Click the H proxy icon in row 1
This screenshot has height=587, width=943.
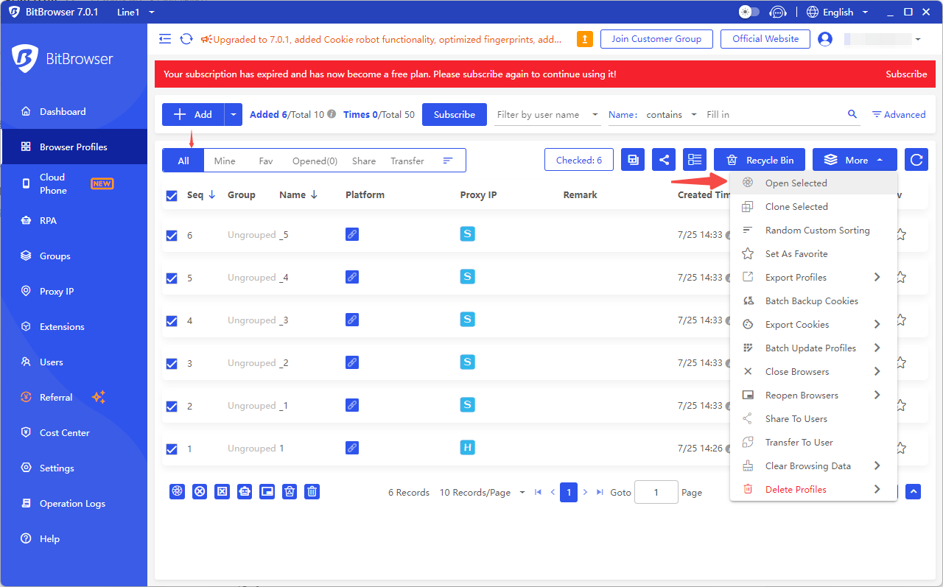tap(467, 447)
